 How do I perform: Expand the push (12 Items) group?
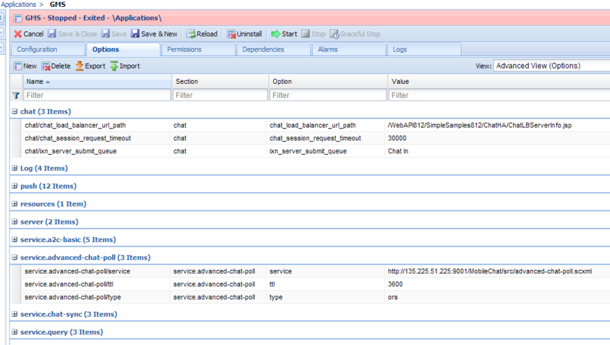(15, 186)
